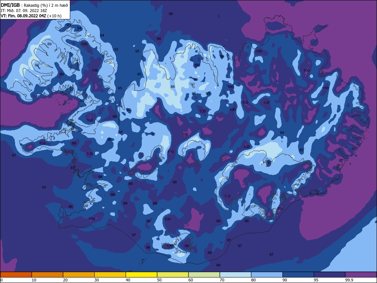
Task: Click the '30' legend scale label
Action: 97,280
